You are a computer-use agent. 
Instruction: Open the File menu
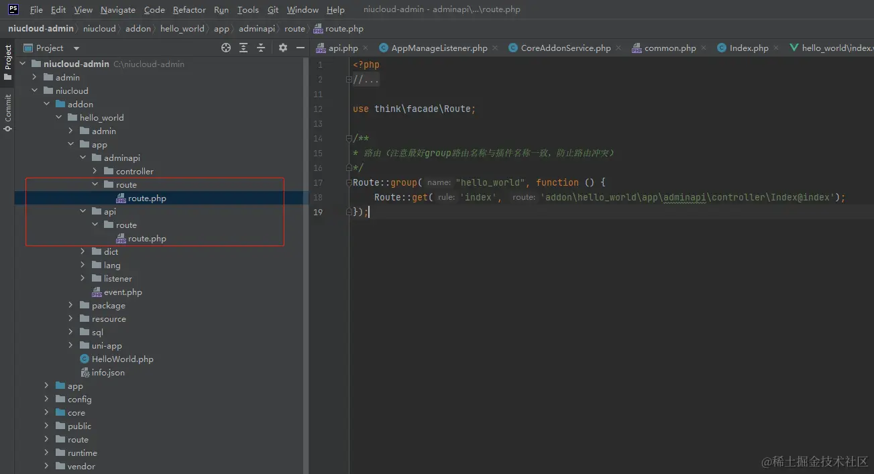(x=36, y=9)
